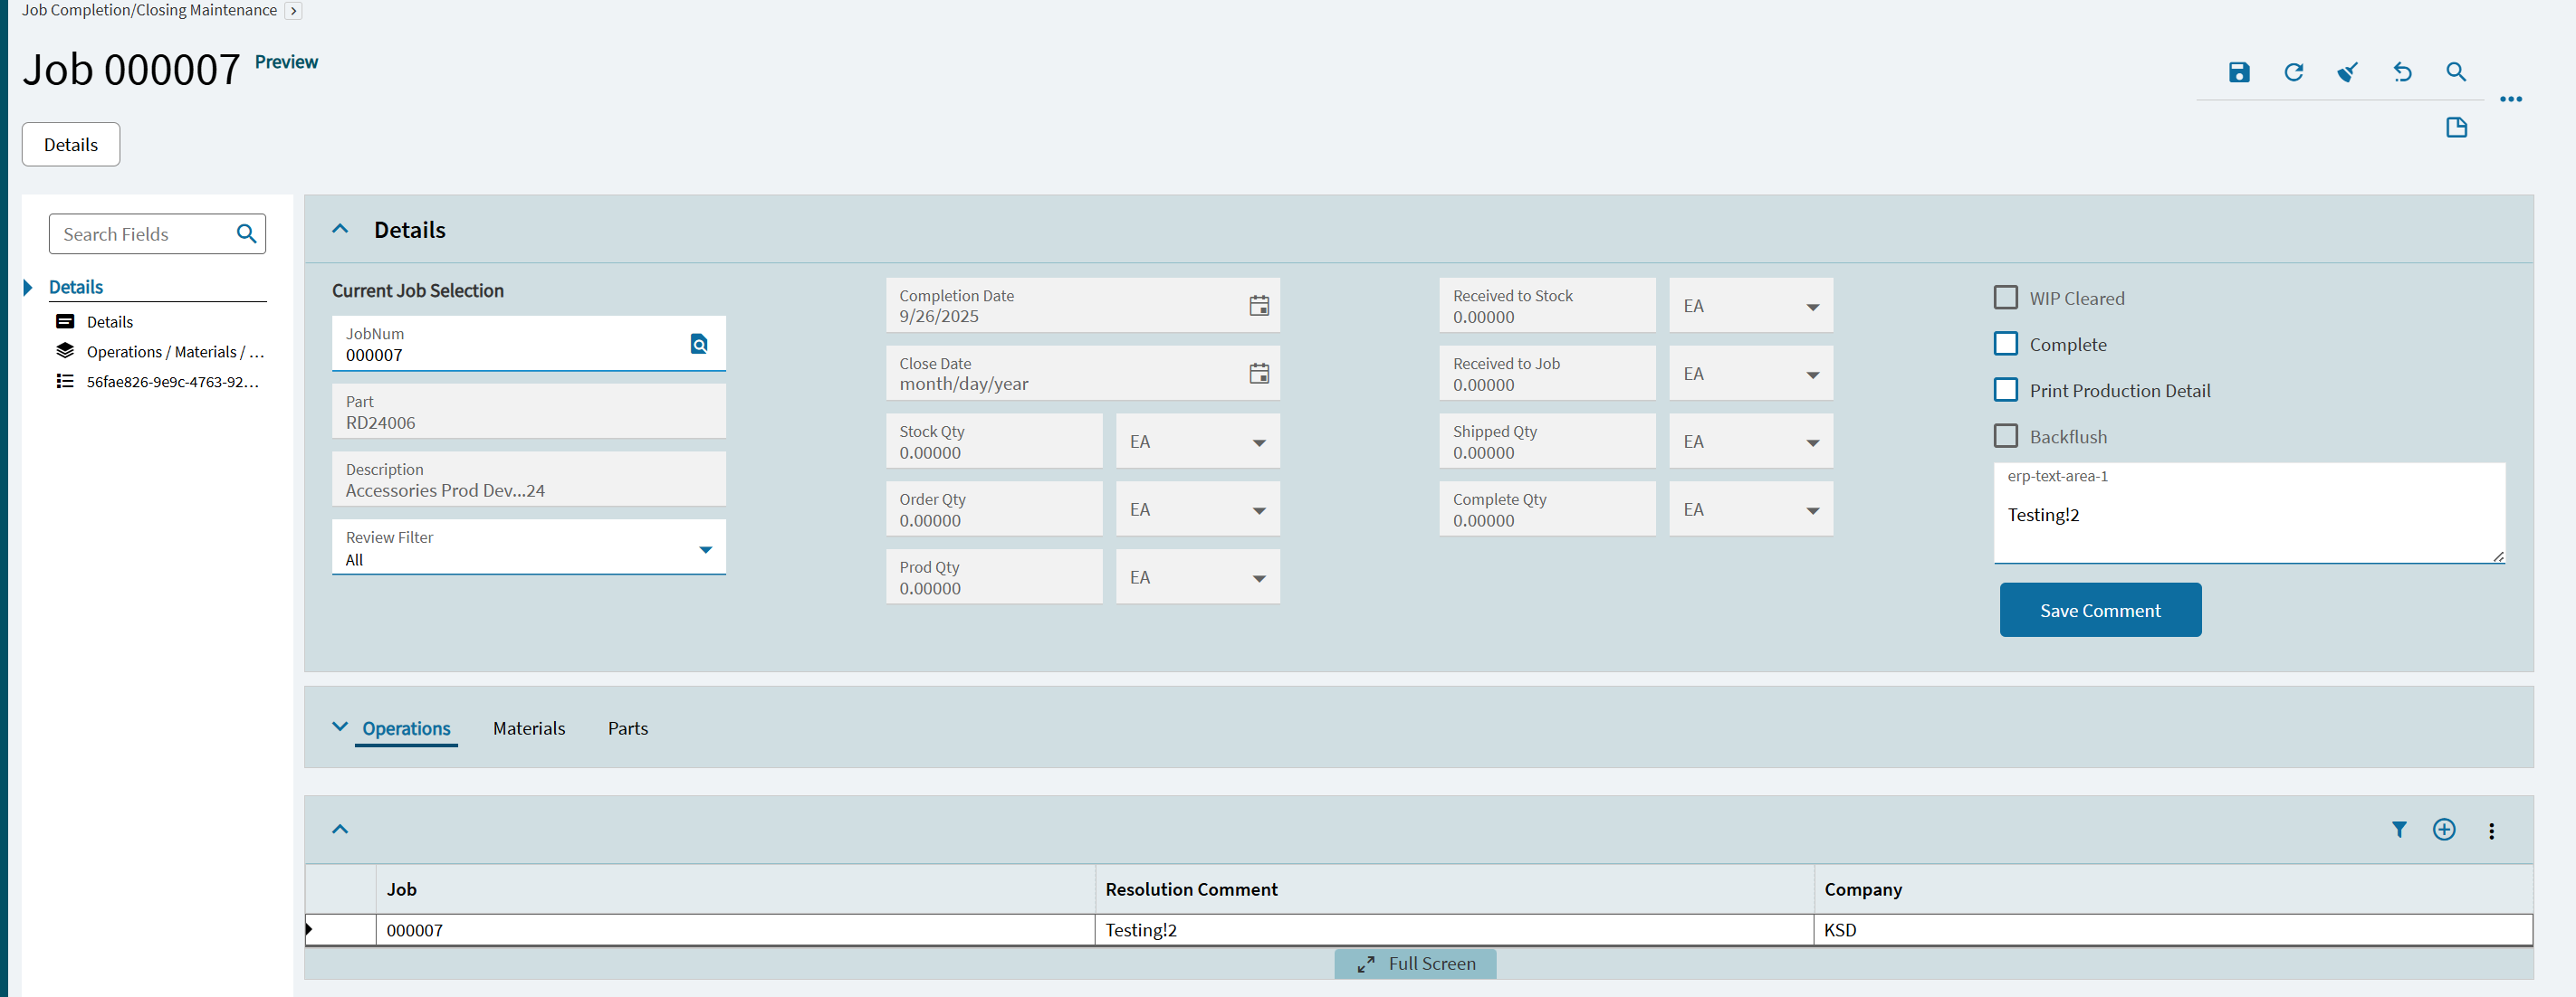Click the Clear broom icon
Viewport: 2576px width, 997px height.
click(2347, 72)
